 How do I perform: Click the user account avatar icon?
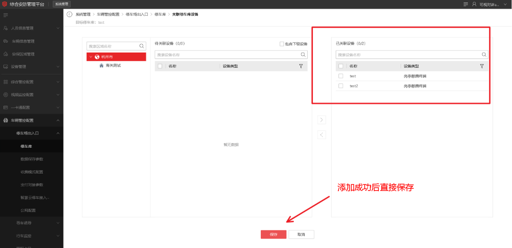(475, 4)
